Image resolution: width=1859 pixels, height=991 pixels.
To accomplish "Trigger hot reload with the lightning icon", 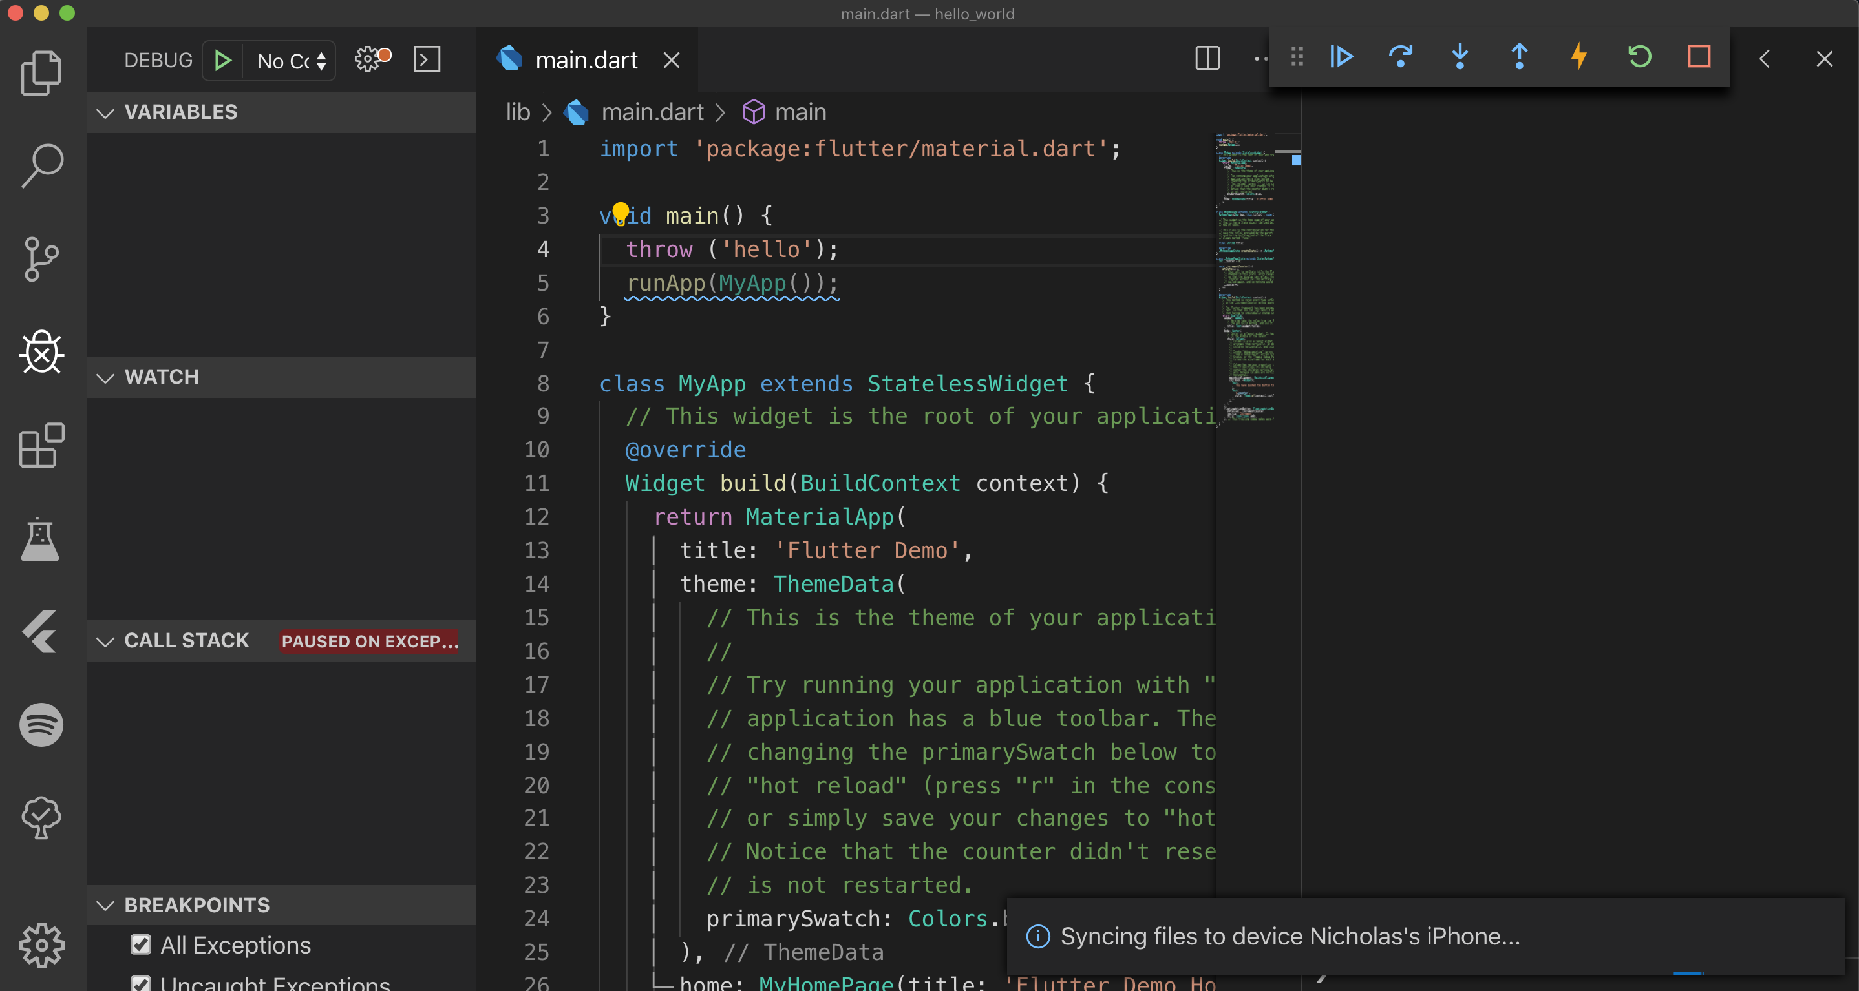I will click(x=1579, y=57).
